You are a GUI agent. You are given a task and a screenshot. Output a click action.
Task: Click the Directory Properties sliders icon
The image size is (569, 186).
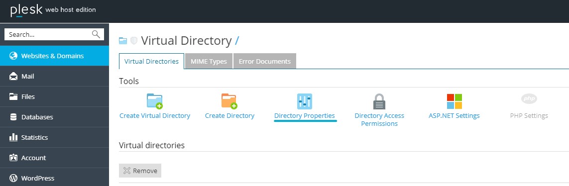305,101
